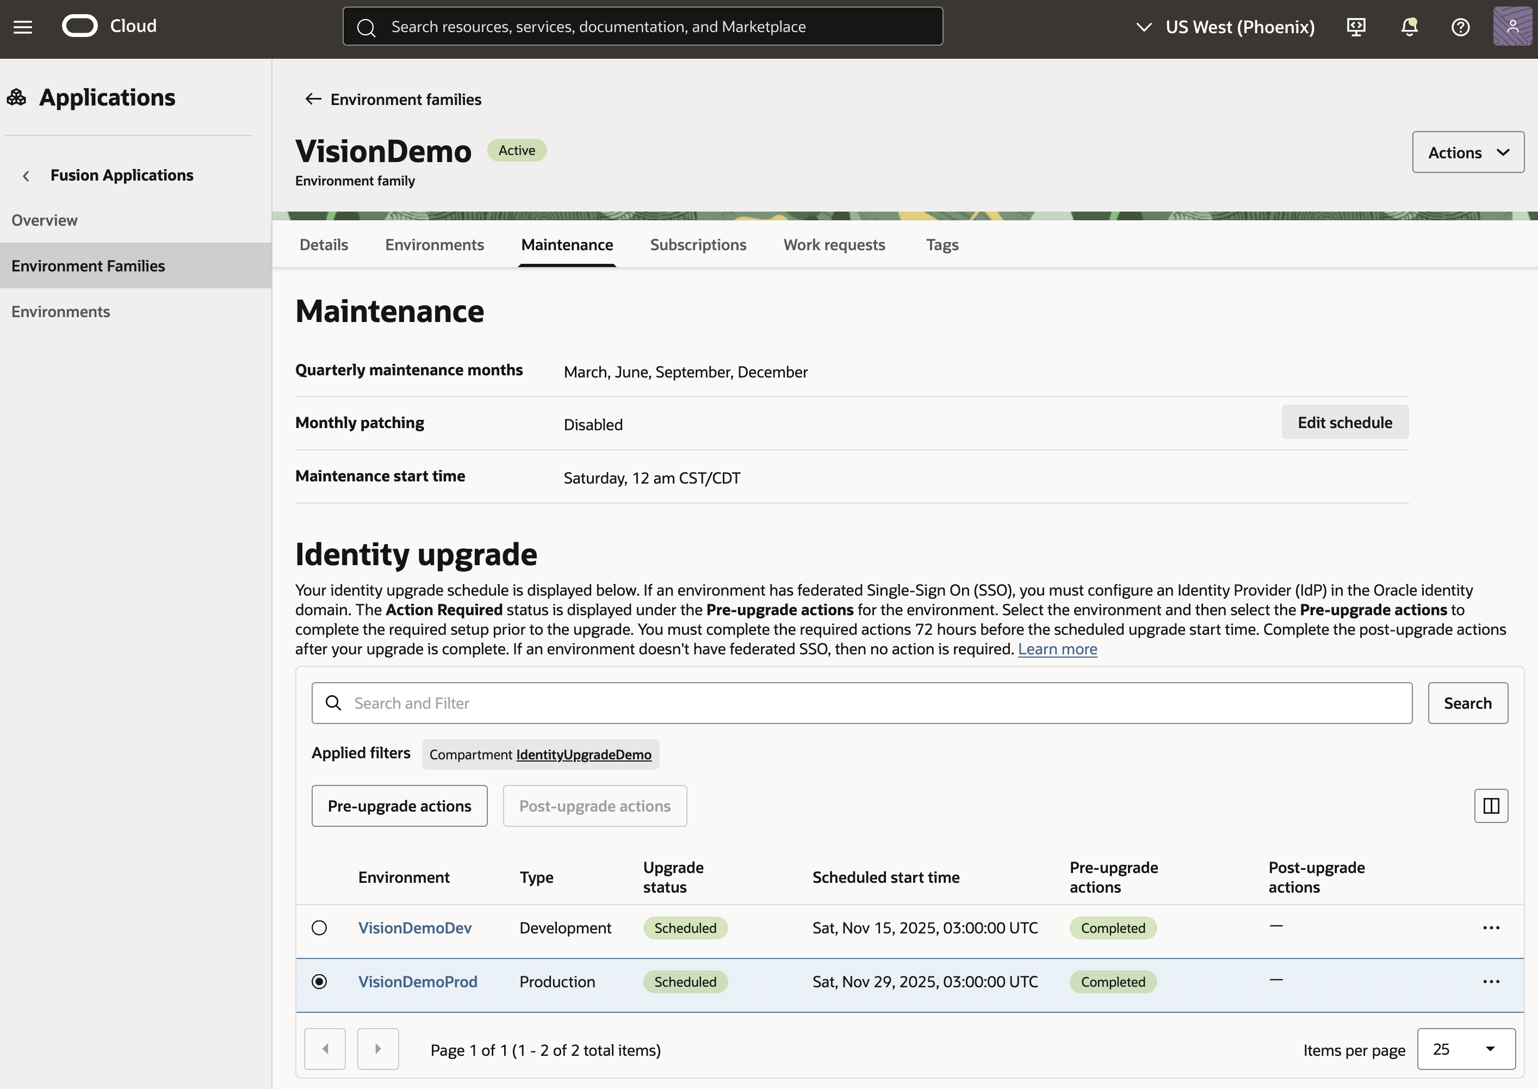Open the Cloud Shell developer tools icon

1356,27
